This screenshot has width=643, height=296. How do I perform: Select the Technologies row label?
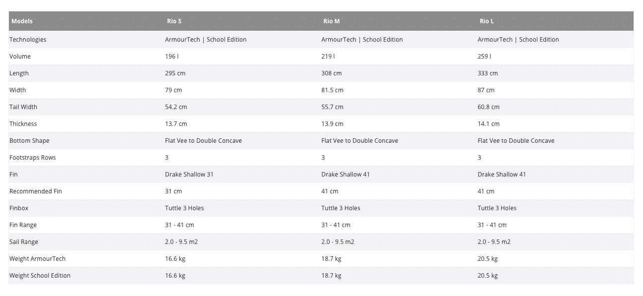28,40
